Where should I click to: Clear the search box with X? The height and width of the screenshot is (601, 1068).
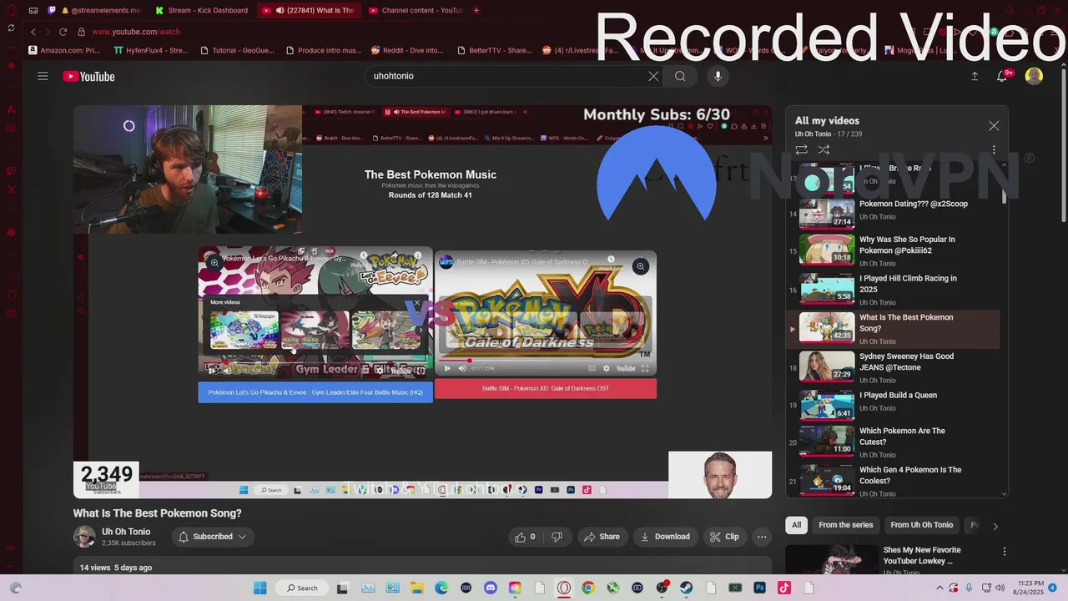coord(653,76)
